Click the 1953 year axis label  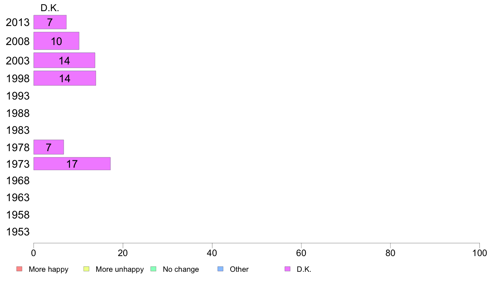(x=18, y=232)
